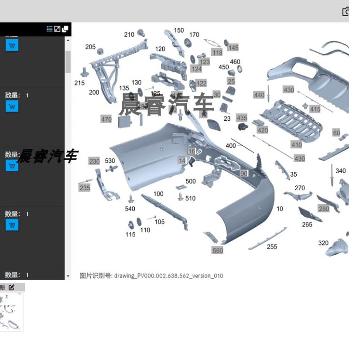Image resolution: width=349 pixels, height=349 pixels.
Task: Select part label 340 in diagram
Action: coord(341,171)
